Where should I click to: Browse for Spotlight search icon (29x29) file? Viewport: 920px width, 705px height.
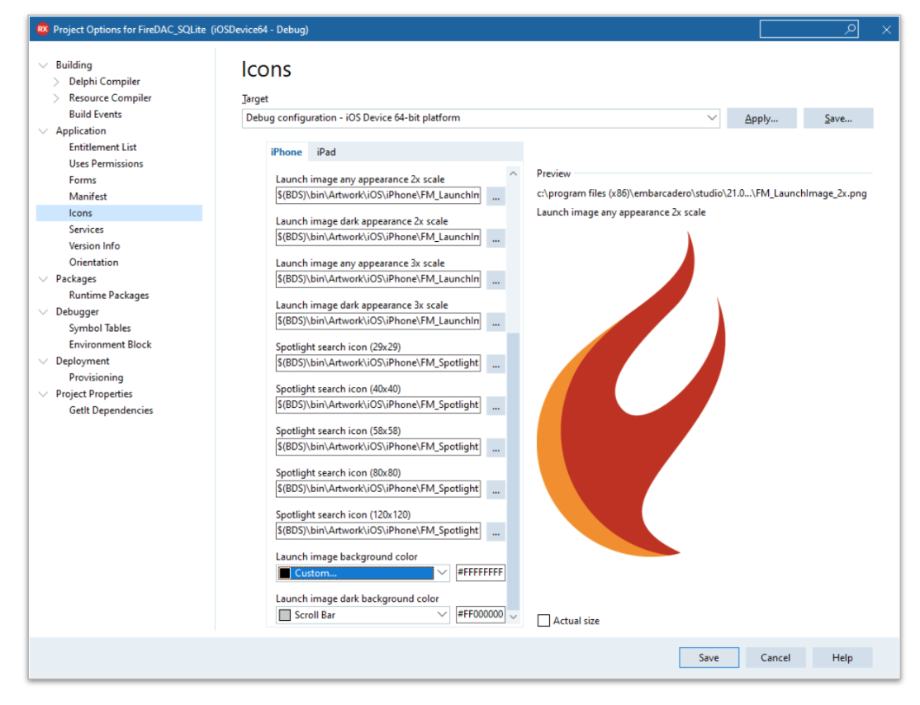coord(496,363)
